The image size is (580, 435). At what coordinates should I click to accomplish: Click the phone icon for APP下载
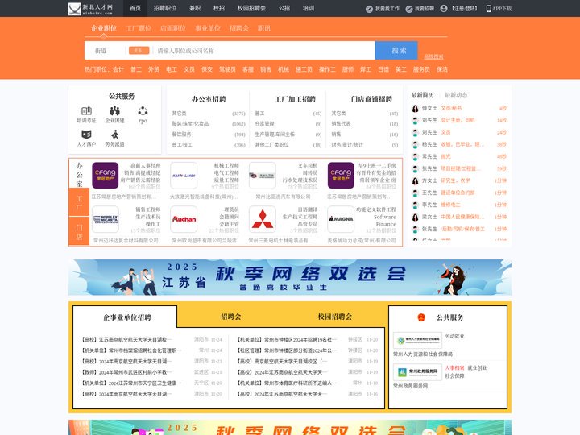pos(488,9)
